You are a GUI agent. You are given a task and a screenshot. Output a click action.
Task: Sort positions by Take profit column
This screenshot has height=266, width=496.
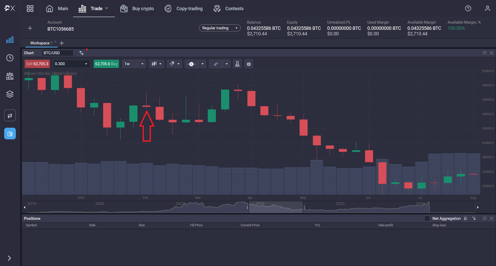tap(385, 225)
